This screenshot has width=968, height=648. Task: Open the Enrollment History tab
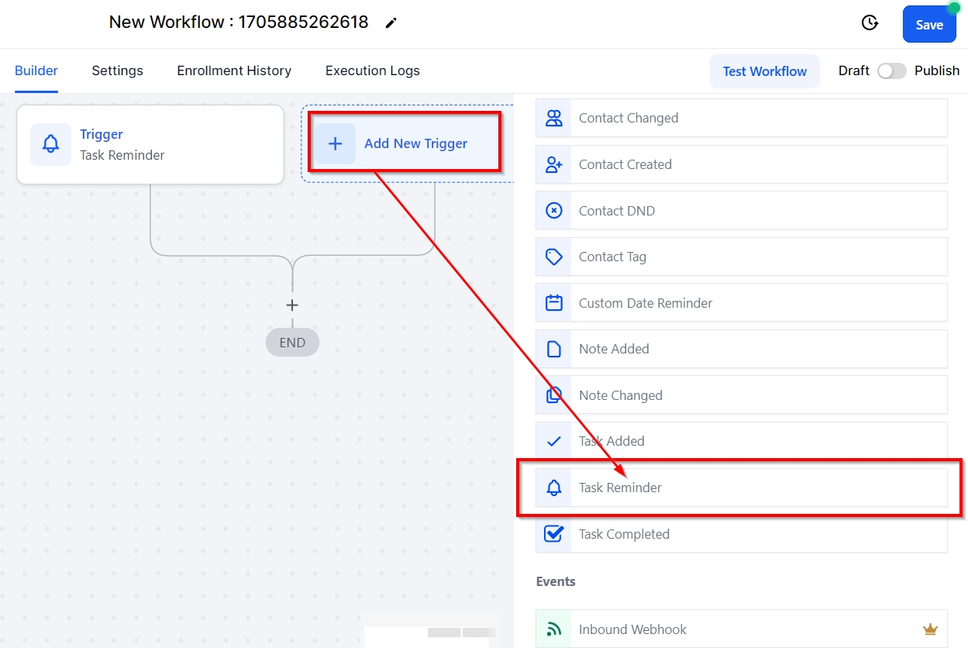pos(234,71)
